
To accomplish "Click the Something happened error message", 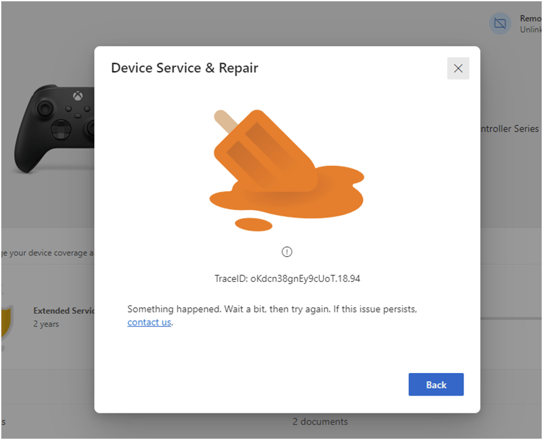I will (272, 316).
